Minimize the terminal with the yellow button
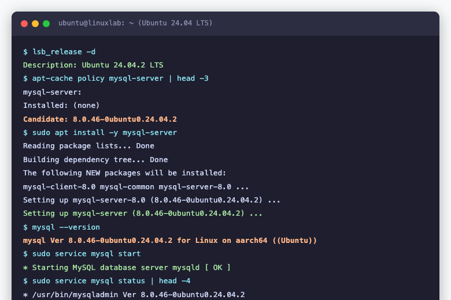Viewport: 451px width, 300px height. [35, 24]
